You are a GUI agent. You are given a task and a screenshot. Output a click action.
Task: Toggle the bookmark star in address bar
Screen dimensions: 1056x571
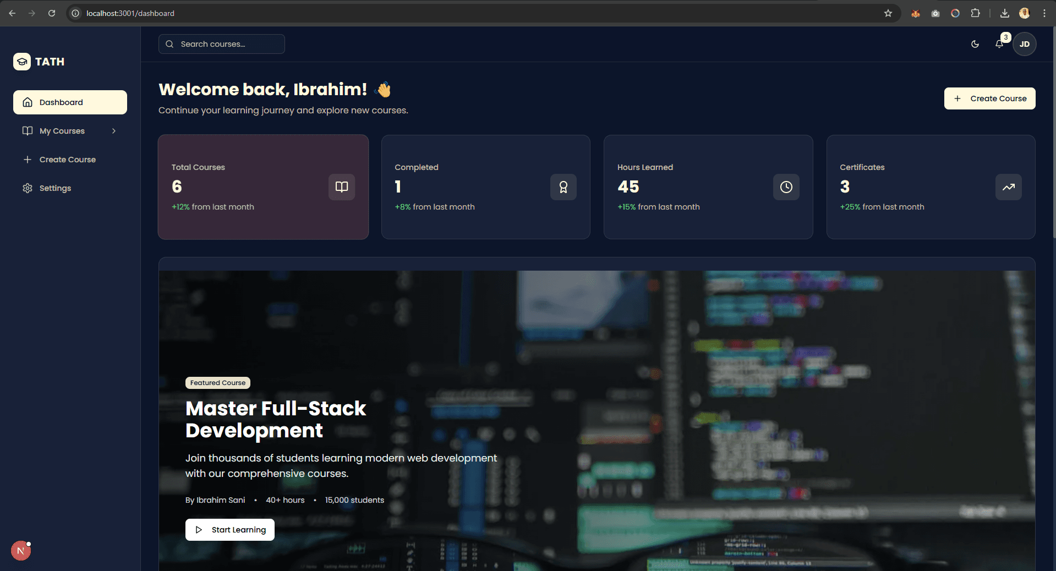coord(888,13)
